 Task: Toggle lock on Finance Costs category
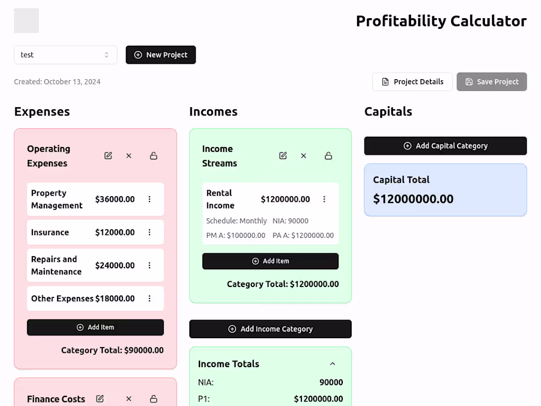153,399
